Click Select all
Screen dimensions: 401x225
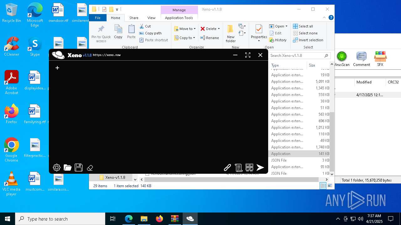click(303, 26)
